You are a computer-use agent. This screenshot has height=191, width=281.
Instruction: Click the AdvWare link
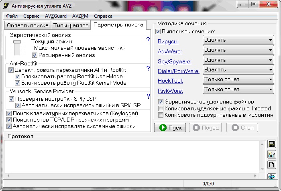pos(169,52)
